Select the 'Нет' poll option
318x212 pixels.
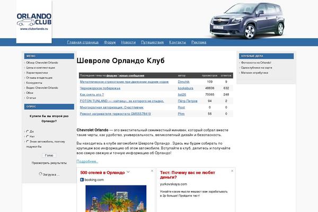[28, 137]
